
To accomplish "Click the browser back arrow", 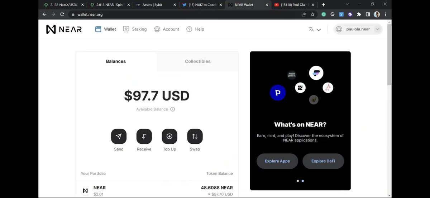I will pyautogui.click(x=44, y=14).
